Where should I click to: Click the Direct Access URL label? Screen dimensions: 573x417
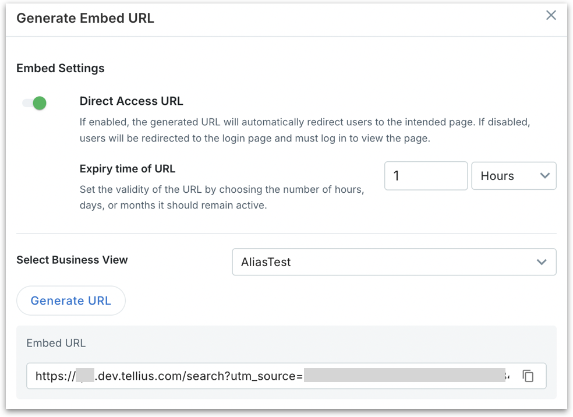point(132,101)
